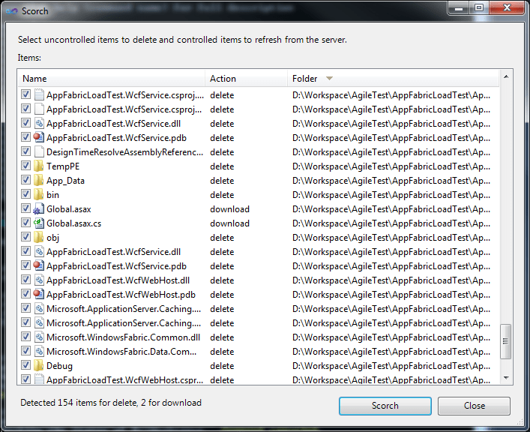
Task: Uncheck the Global.asax.cs checkbox
Action: 26,223
